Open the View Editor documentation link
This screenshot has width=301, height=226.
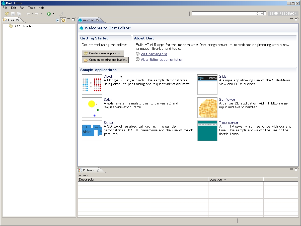162,60
